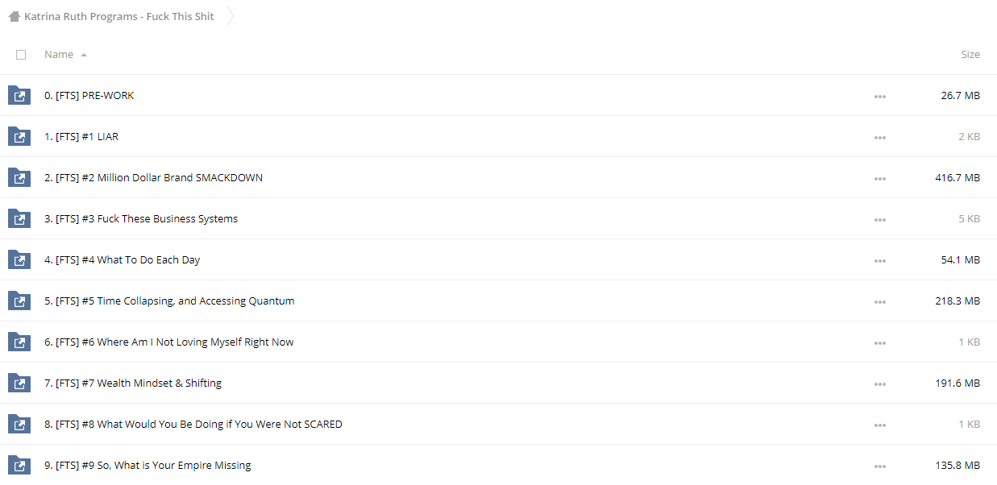Click the folder icon for So, What is Your Empire Missing
The image size is (997, 485).
tap(19, 465)
